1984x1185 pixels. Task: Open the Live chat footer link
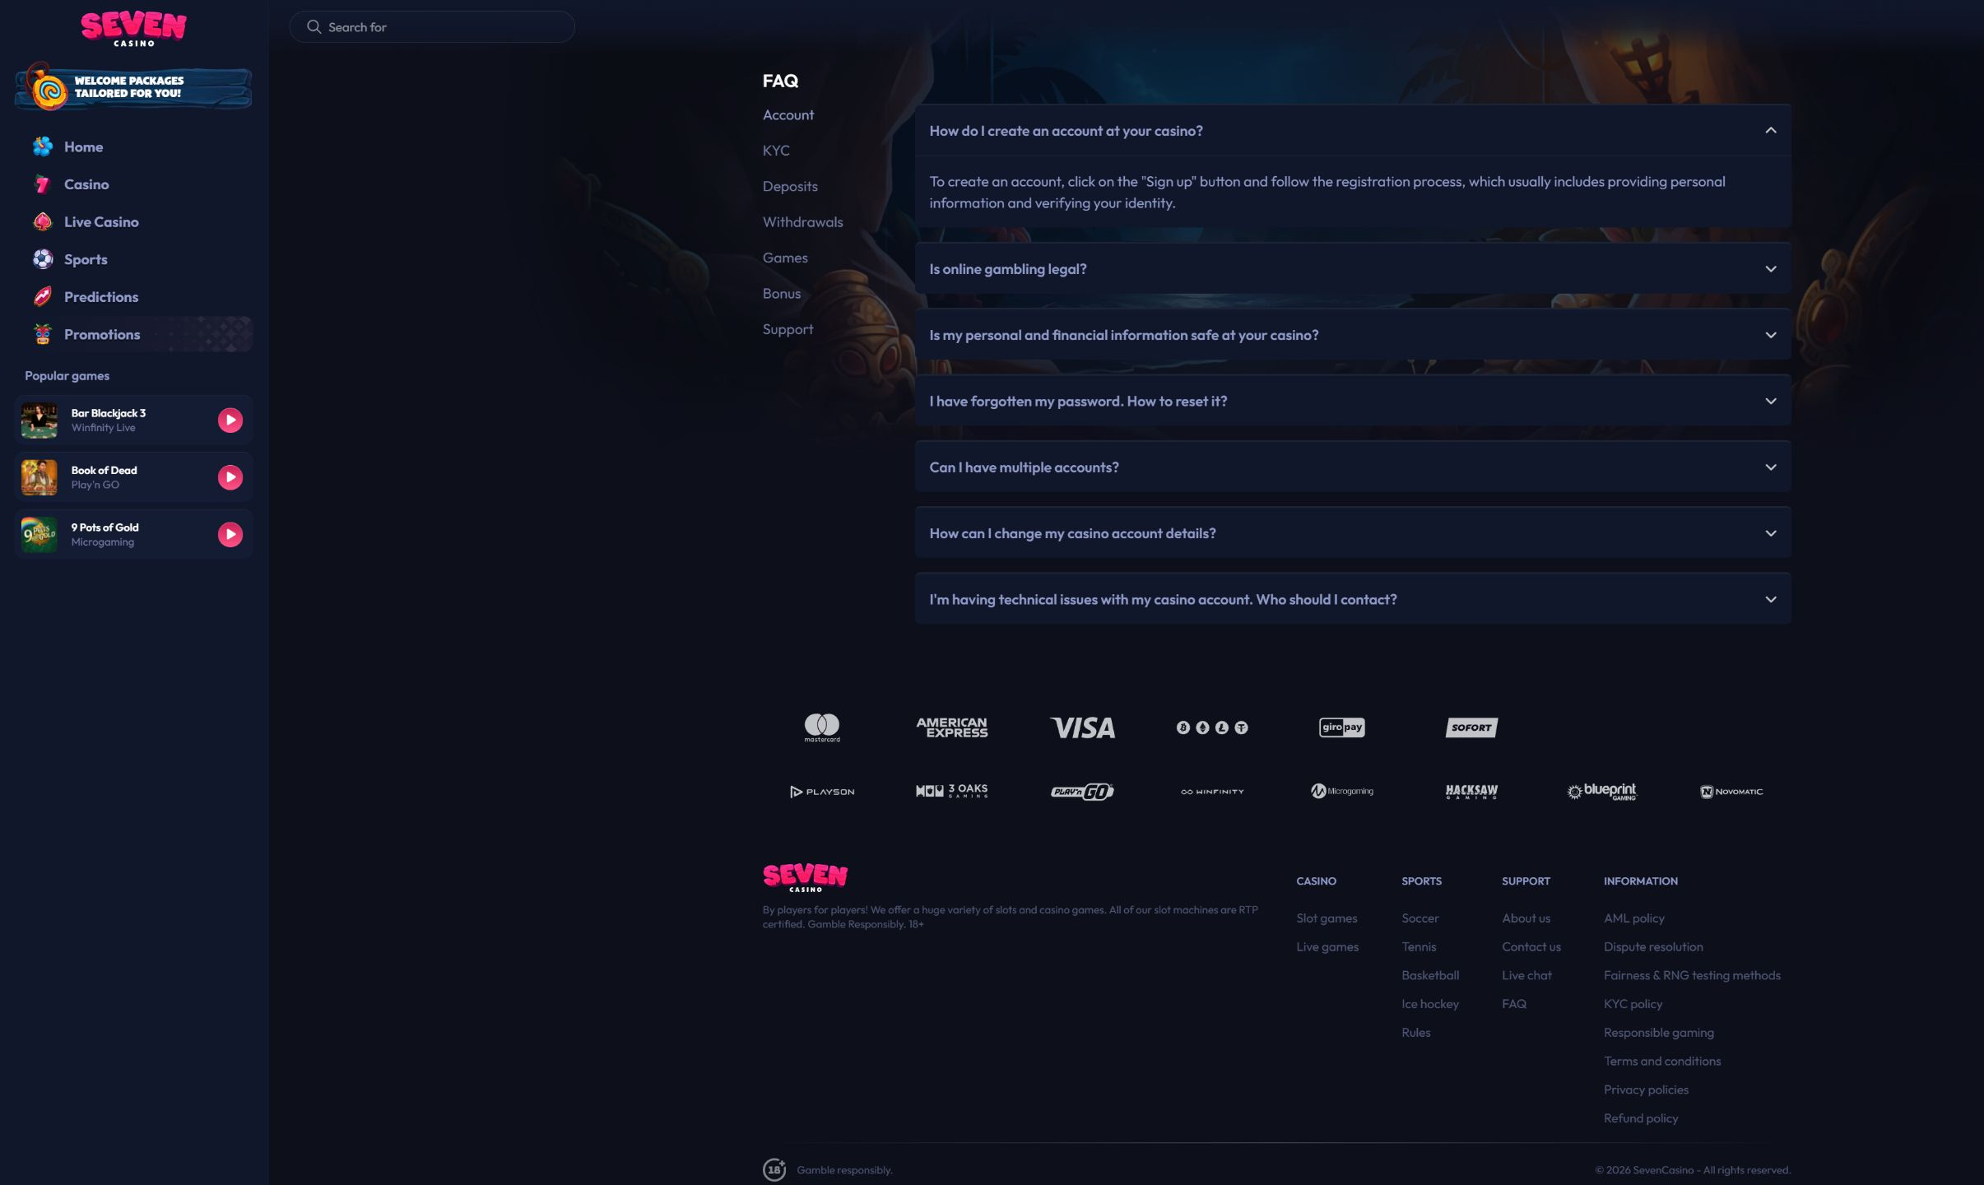coord(1526,975)
